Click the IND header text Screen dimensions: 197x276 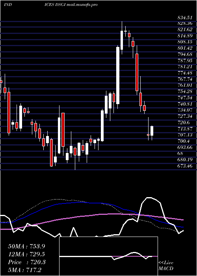[8, 5]
